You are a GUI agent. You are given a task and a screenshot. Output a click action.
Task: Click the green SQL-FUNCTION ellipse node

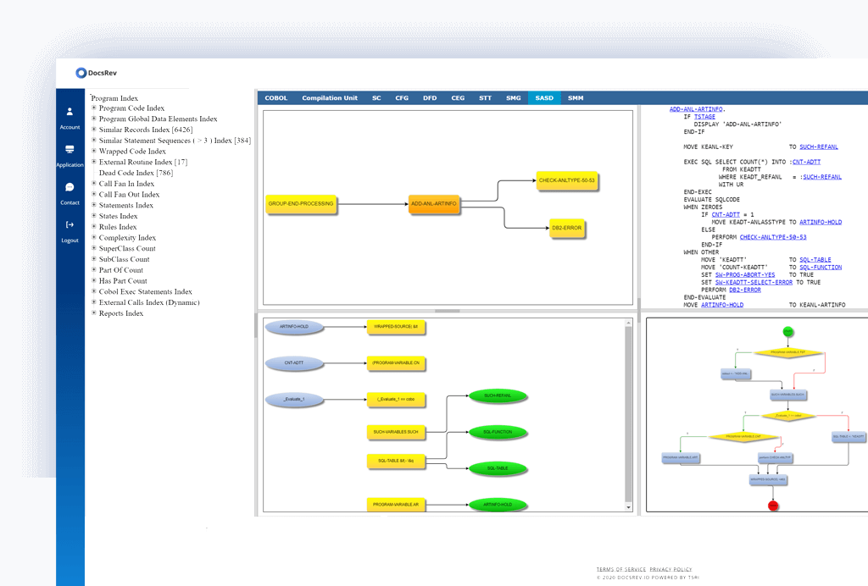click(498, 432)
